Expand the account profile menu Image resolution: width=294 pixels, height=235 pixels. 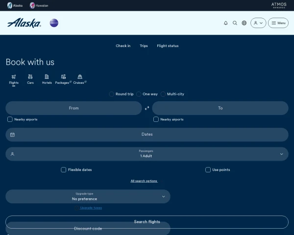[x=258, y=23]
